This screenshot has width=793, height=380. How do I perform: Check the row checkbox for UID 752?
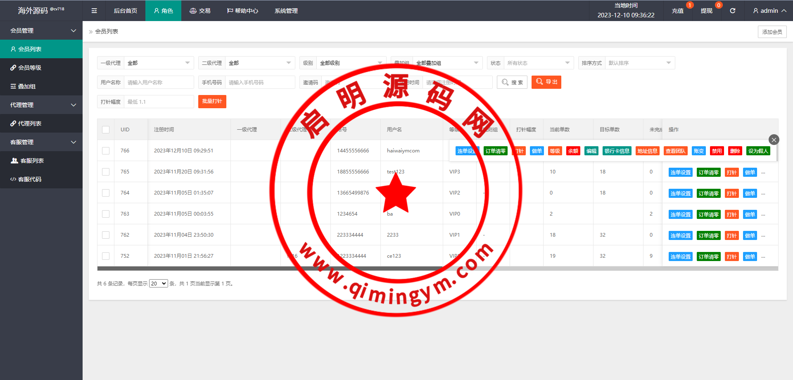106,256
